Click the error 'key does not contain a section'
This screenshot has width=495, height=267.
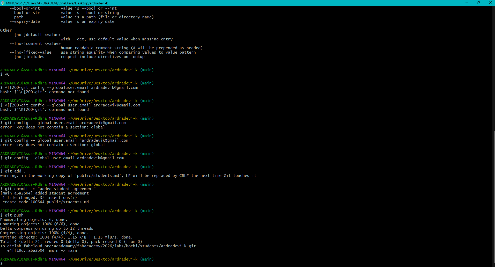coord(52,127)
